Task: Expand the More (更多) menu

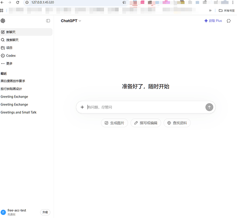Action: pyautogui.click(x=26, y=64)
